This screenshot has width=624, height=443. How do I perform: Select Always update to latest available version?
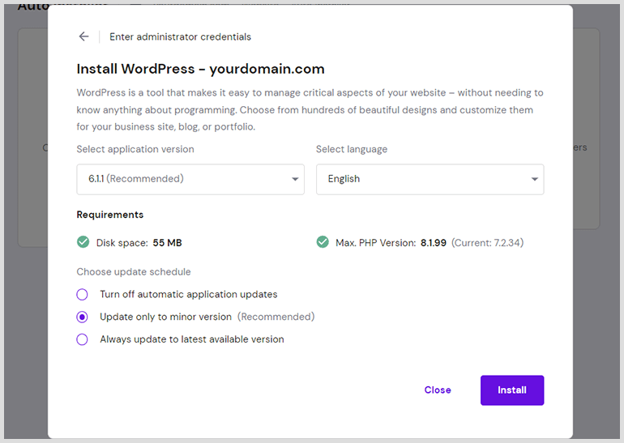pos(83,339)
